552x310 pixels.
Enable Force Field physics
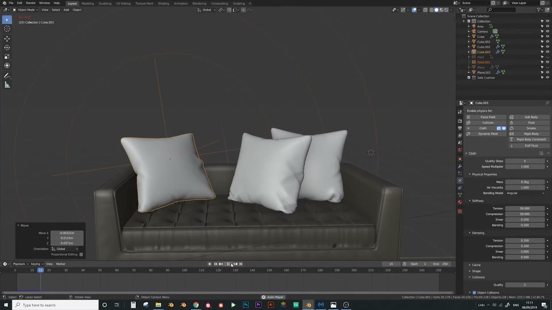pos(486,117)
